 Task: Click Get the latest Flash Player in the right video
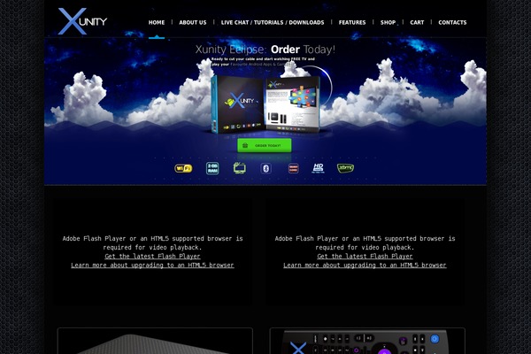click(x=365, y=256)
